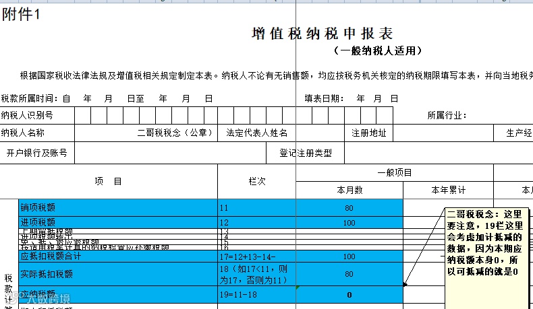
Task: Click the cell containing 二哥税税念(公章)
Action: click(x=146, y=133)
